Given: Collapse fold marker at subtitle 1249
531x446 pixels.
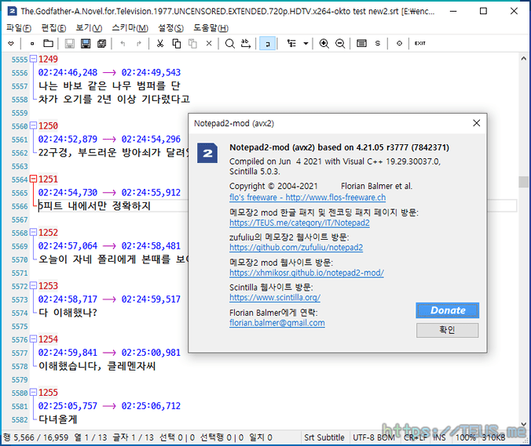Looking at the screenshot, I should coord(33,59).
